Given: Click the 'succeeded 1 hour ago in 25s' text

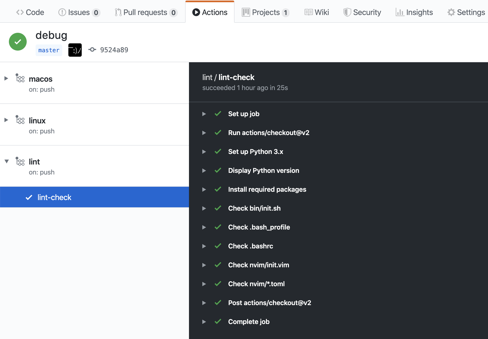Looking at the screenshot, I should (x=245, y=88).
